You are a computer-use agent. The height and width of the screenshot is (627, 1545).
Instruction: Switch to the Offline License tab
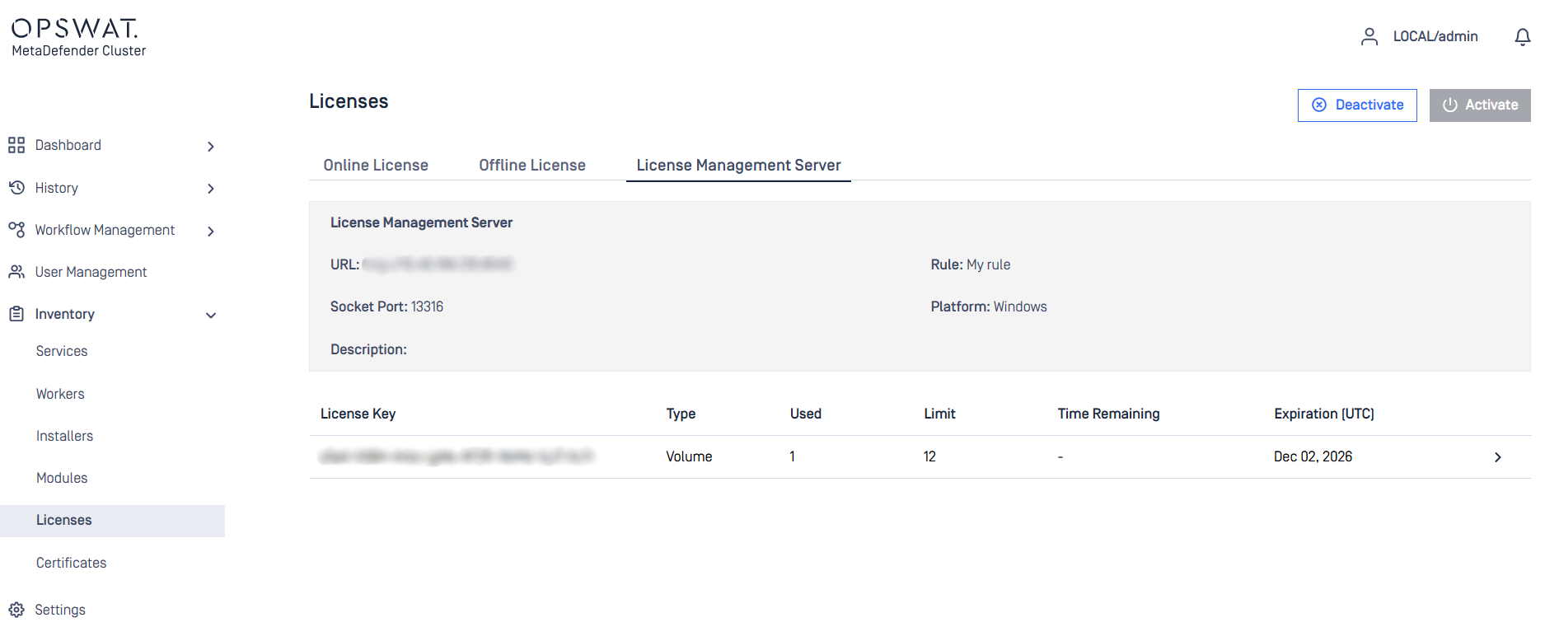point(532,166)
